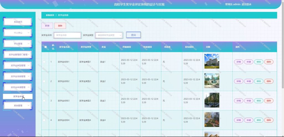
Task: Click 删除 for 奖学金名称1
Action: click(x=269, y=62)
